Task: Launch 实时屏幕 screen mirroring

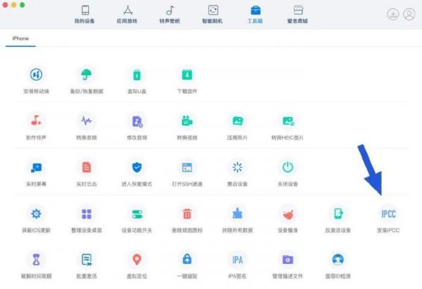Action: pos(35,168)
